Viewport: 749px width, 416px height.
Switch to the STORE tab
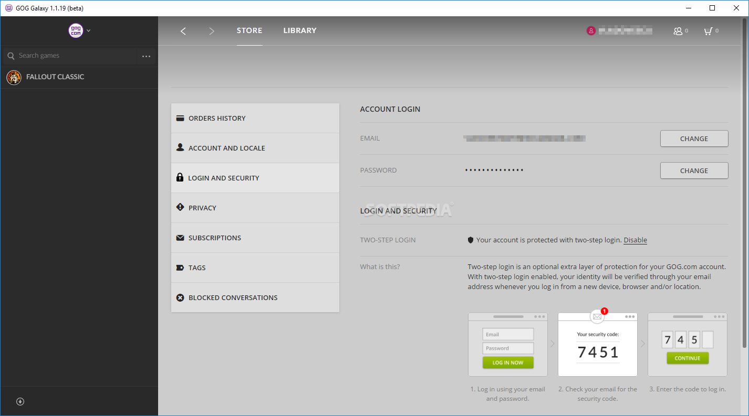(x=249, y=30)
